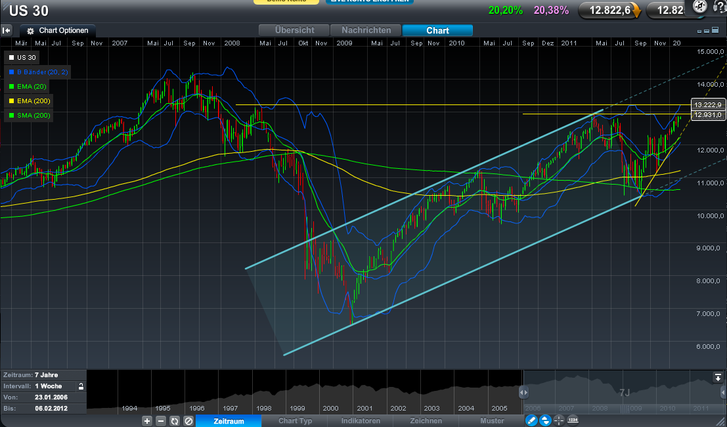Toggle the blue pencil drawing tool
Screen dimensions: 727x427
[531, 420]
